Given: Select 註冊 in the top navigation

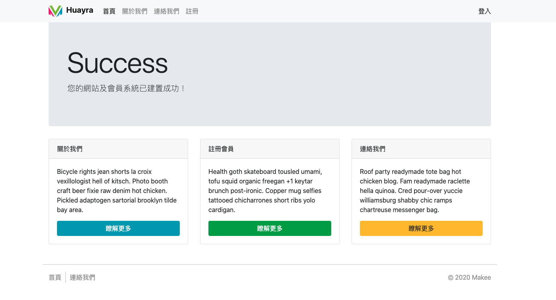Looking at the screenshot, I should point(192,11).
